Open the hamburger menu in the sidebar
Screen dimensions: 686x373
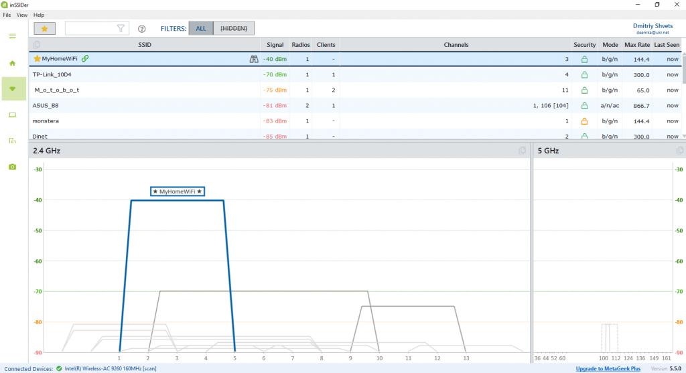pyautogui.click(x=12, y=36)
